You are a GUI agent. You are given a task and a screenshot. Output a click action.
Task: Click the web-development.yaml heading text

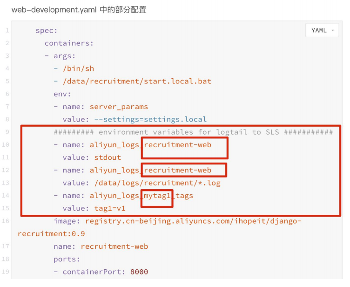click(x=79, y=9)
